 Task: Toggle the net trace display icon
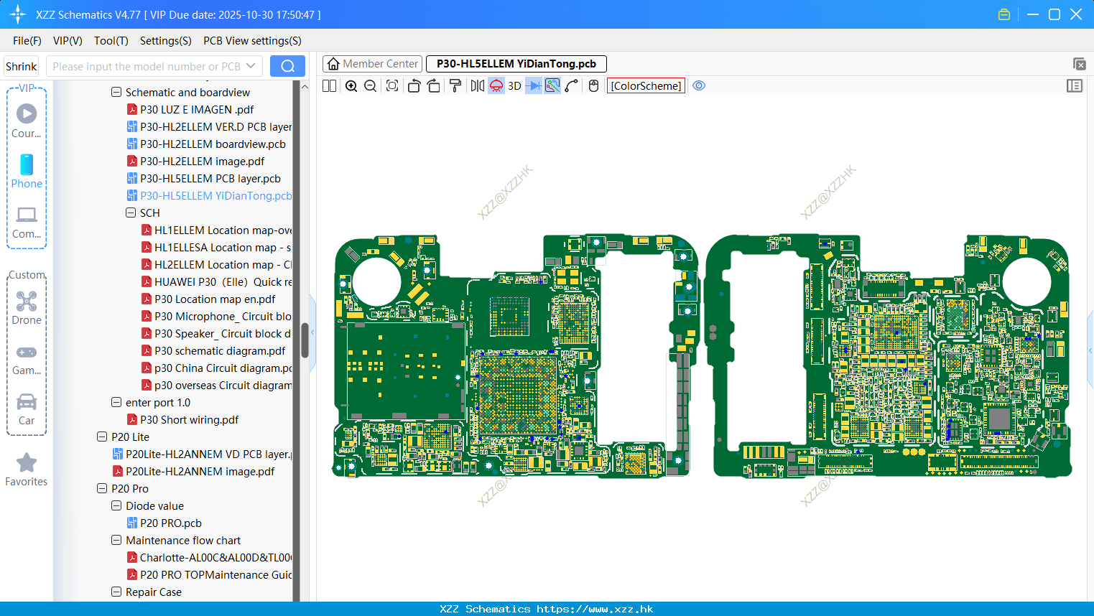552,86
